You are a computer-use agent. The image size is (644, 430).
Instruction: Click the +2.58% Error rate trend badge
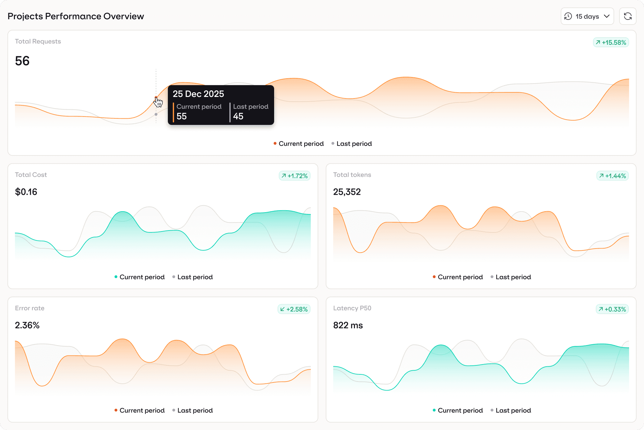point(294,309)
